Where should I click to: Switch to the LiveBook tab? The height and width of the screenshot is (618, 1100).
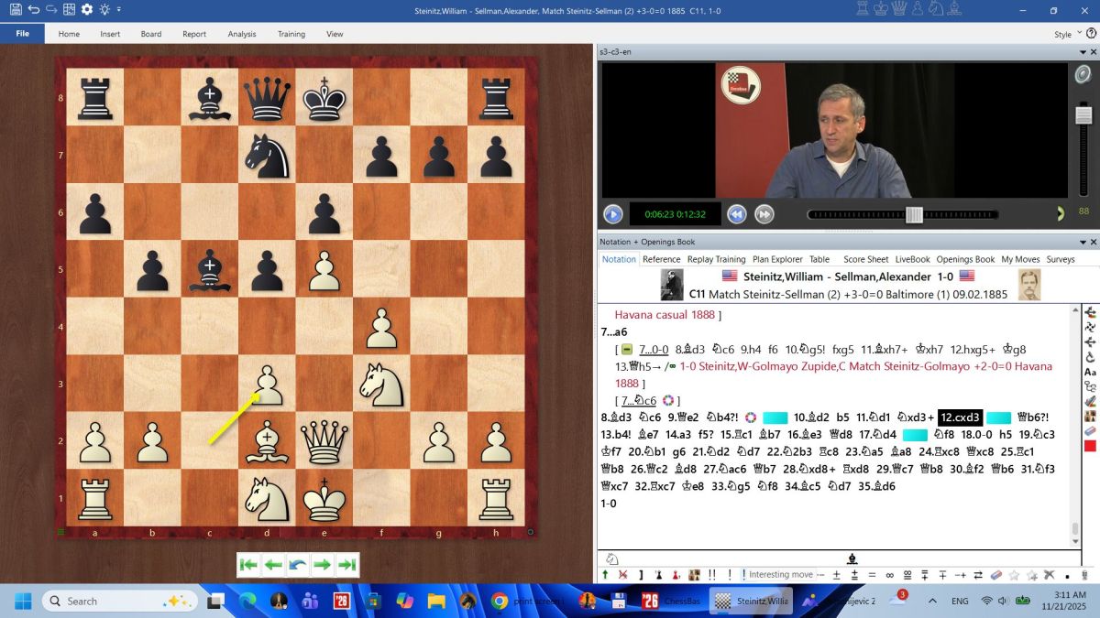[x=912, y=259]
